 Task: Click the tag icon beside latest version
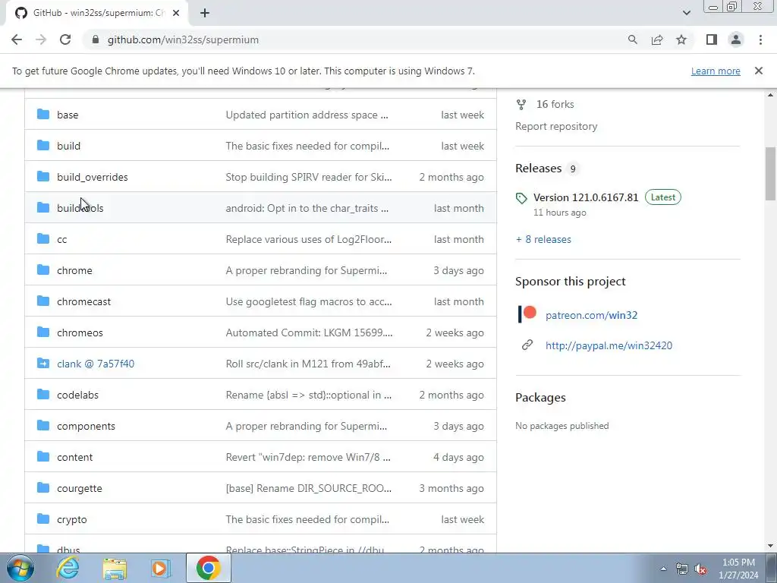(x=521, y=198)
